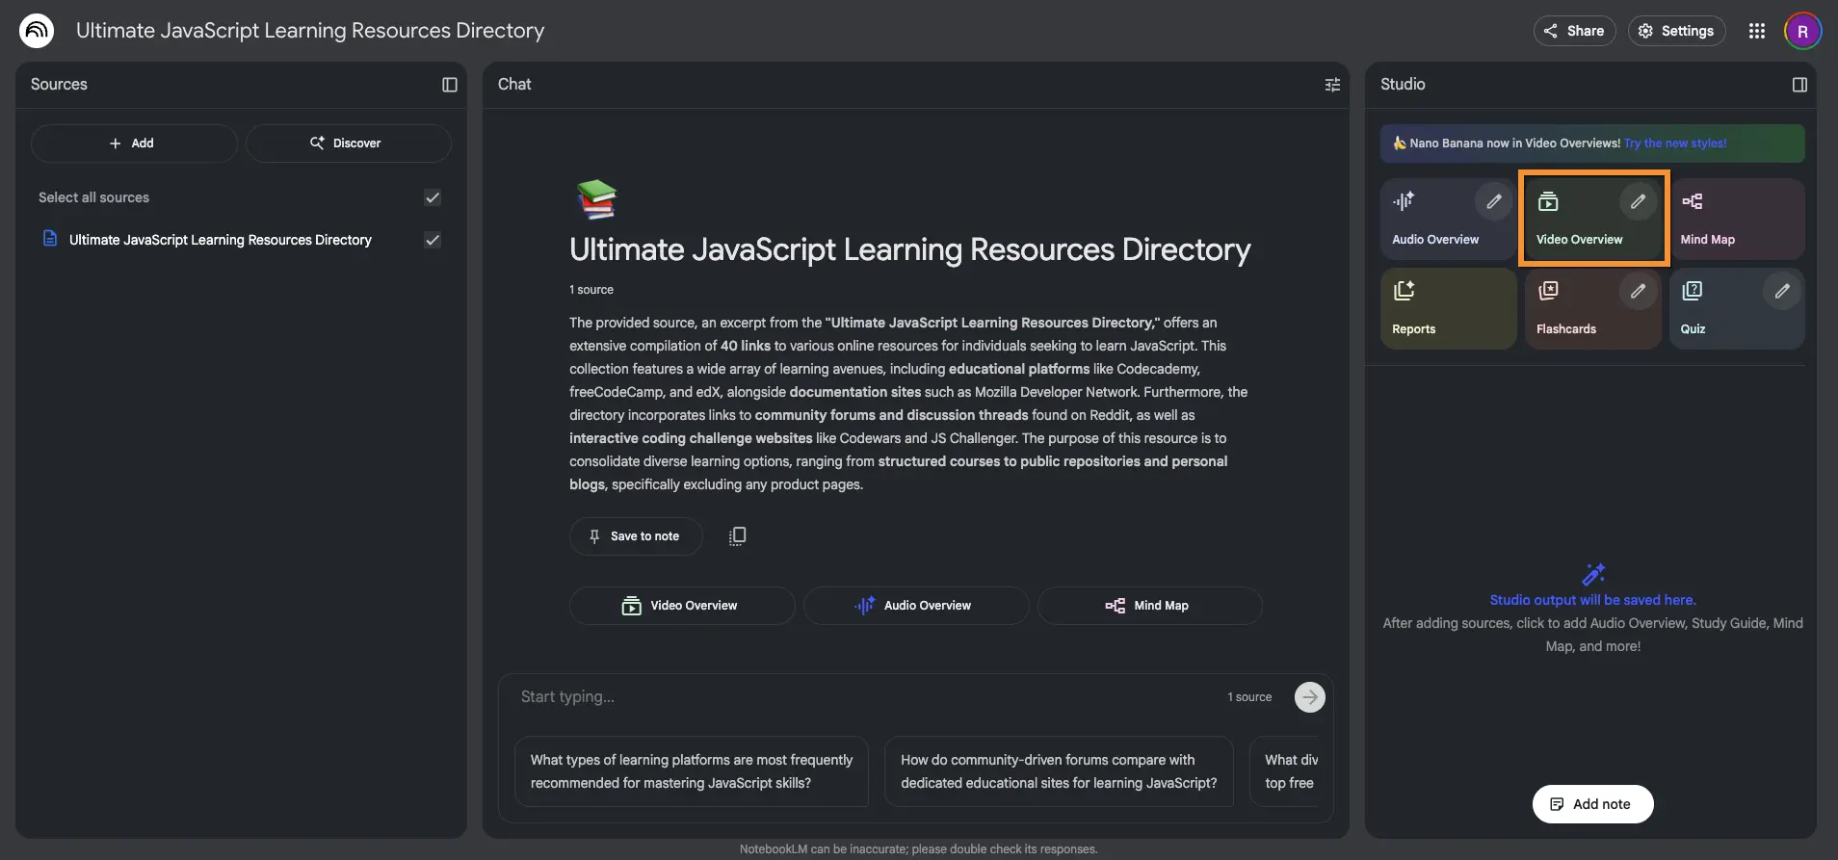Viewport: 1838px width, 860px height.
Task: Click Discover sources button
Action: (348, 143)
